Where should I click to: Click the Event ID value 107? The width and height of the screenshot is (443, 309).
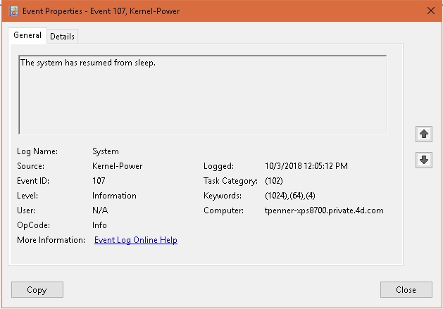(99, 181)
